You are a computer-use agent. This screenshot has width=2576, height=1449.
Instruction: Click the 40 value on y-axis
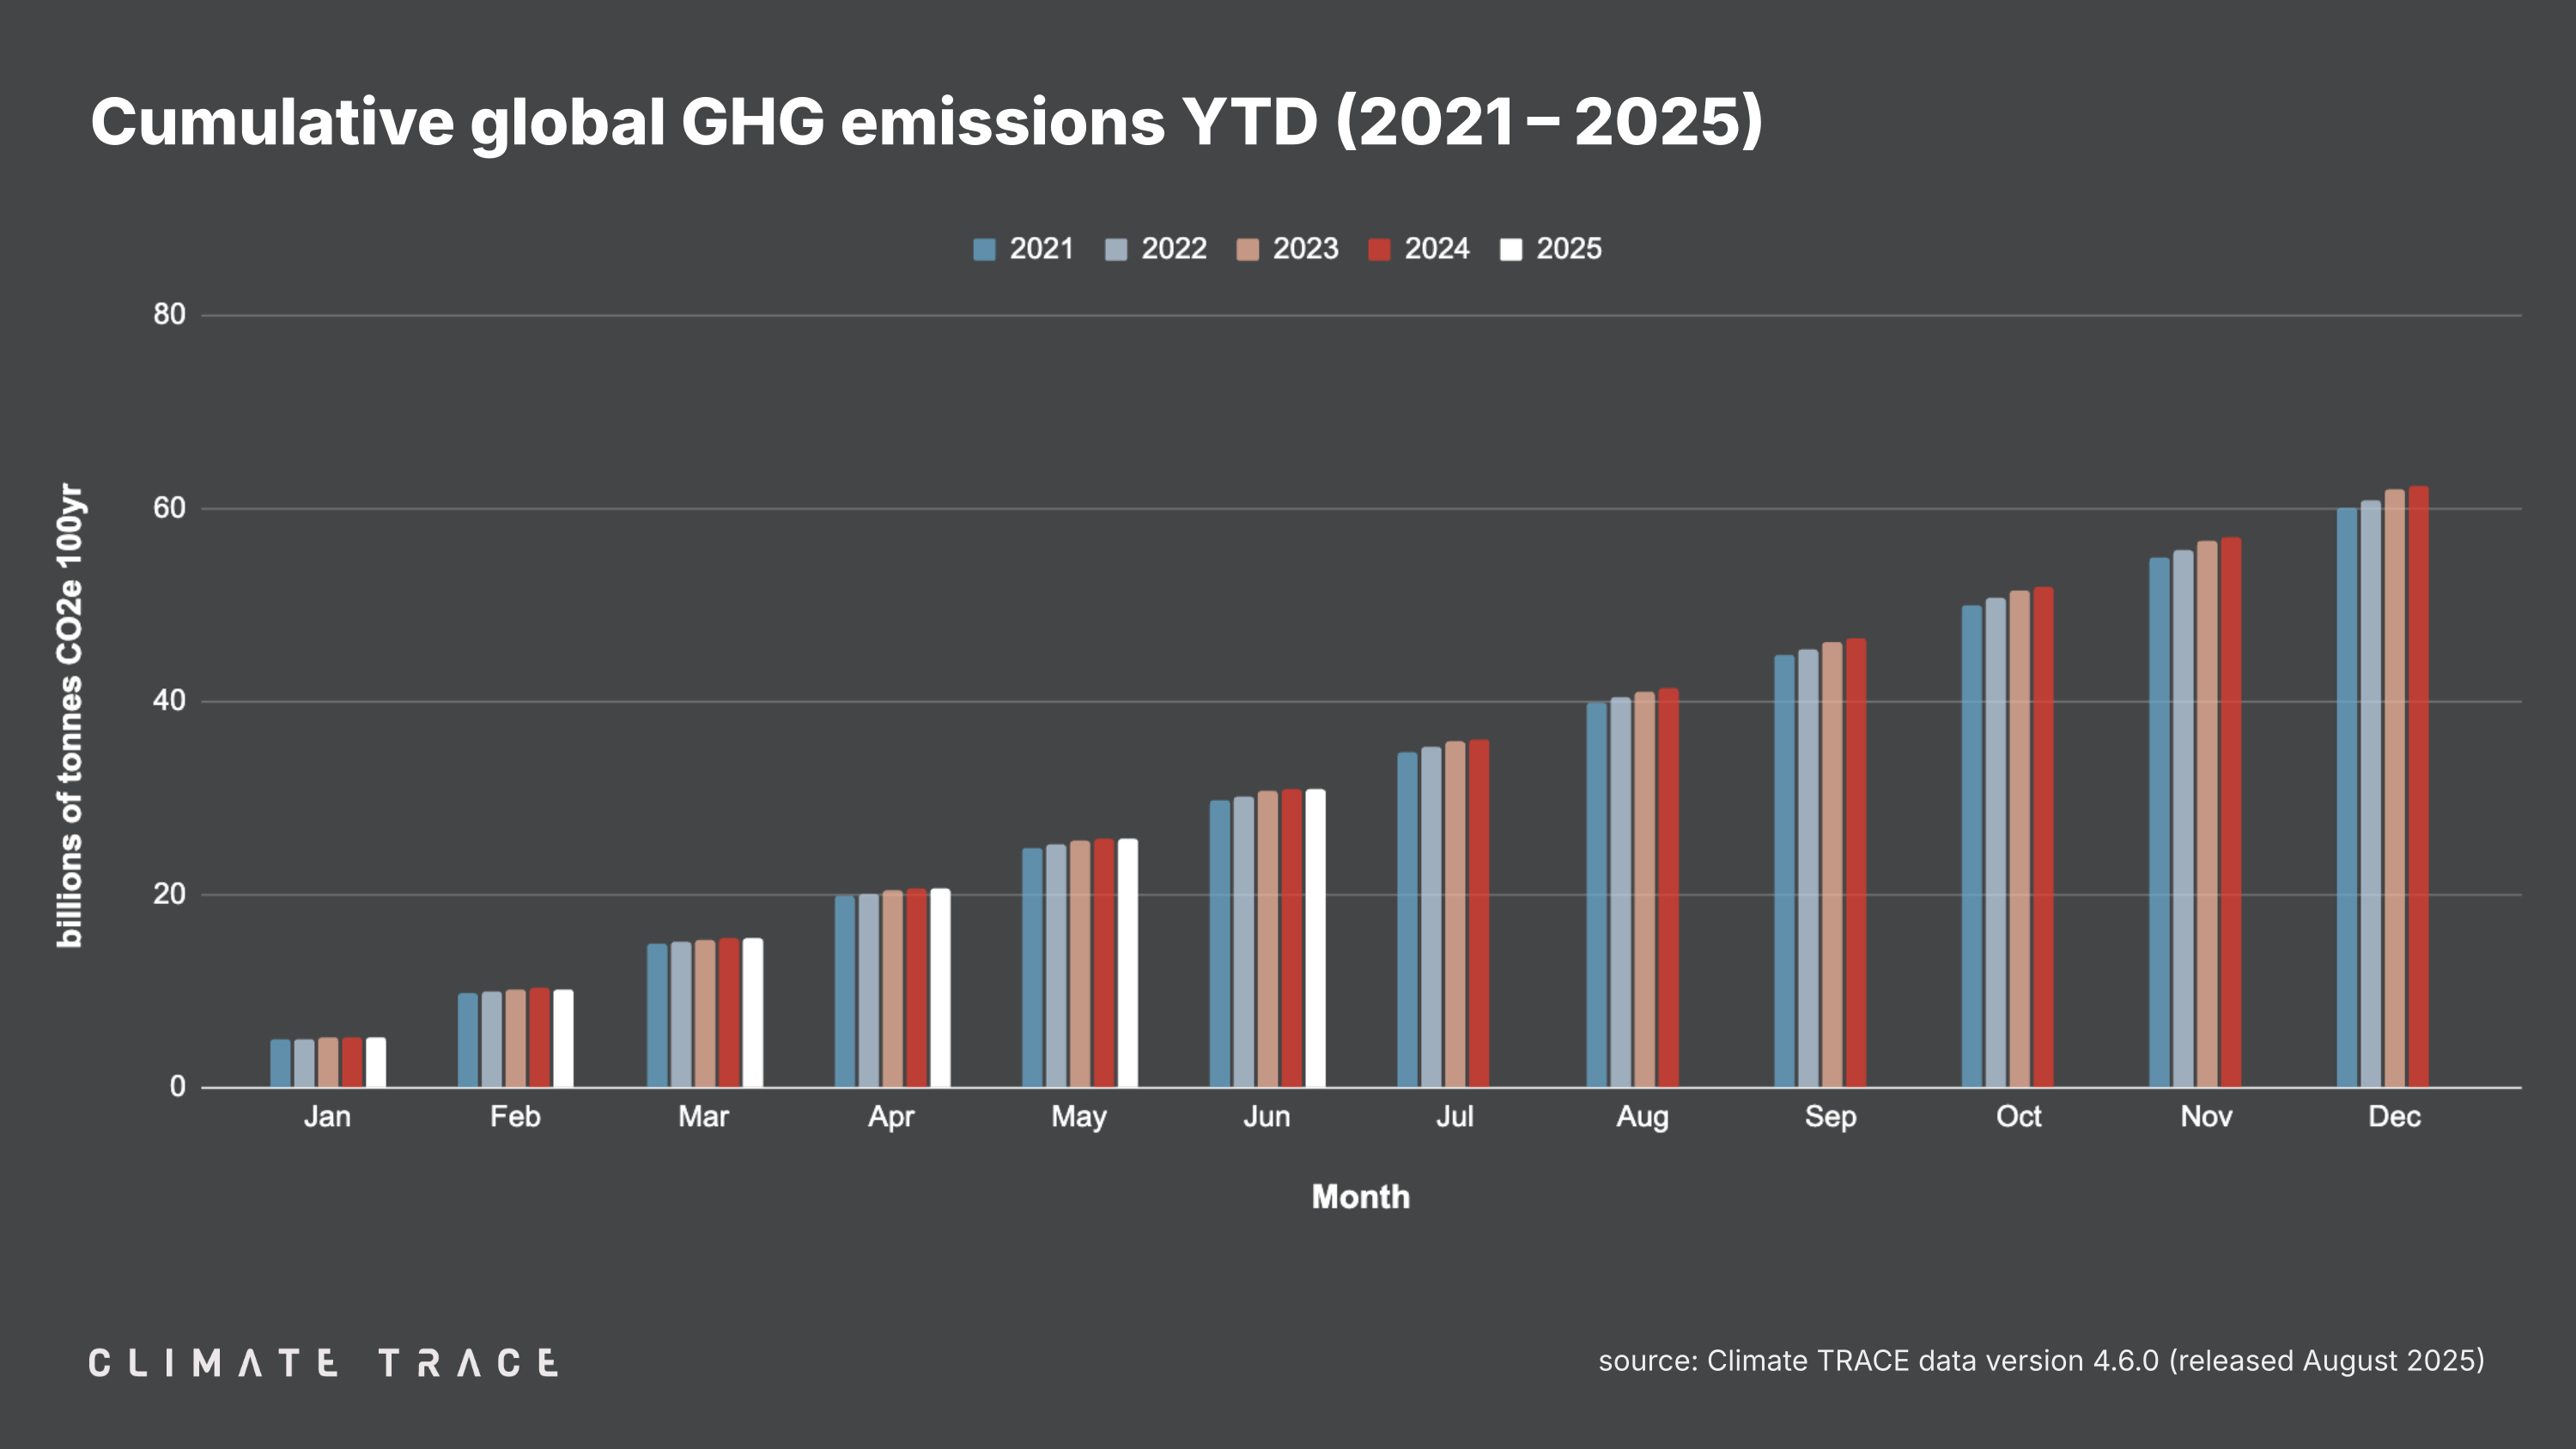tap(169, 700)
